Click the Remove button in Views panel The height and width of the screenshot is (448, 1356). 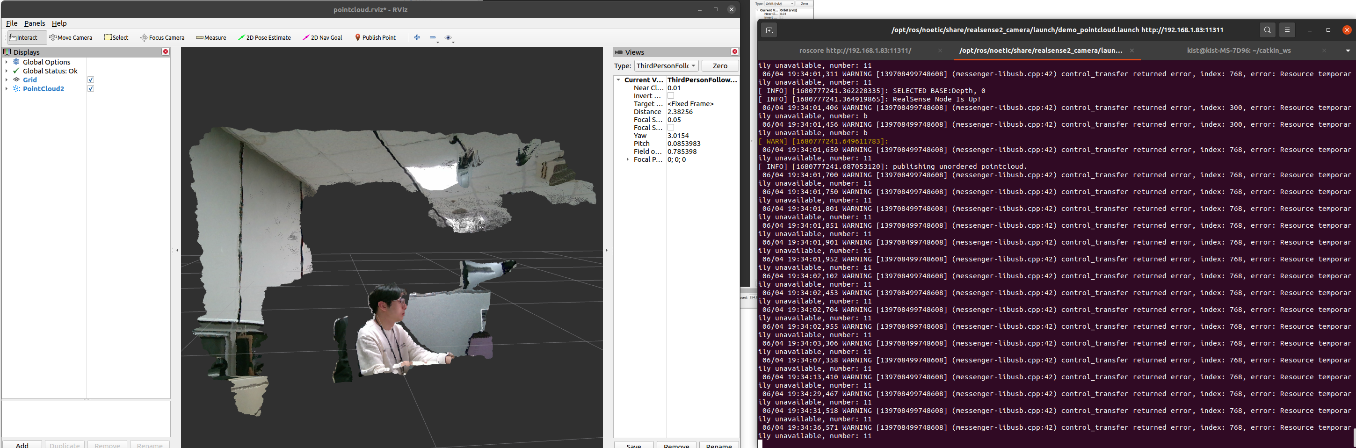676,445
